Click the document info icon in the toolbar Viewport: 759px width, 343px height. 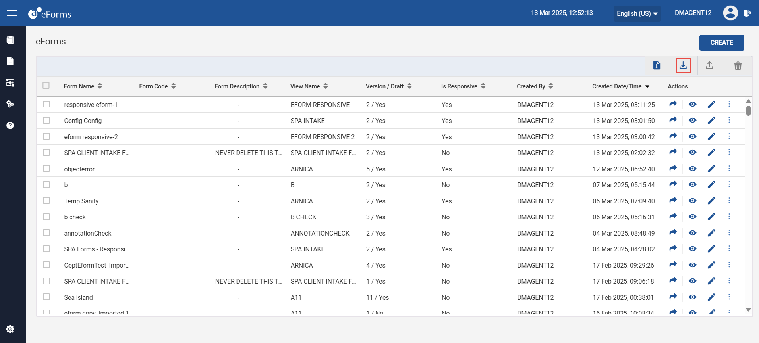pyautogui.click(x=657, y=65)
